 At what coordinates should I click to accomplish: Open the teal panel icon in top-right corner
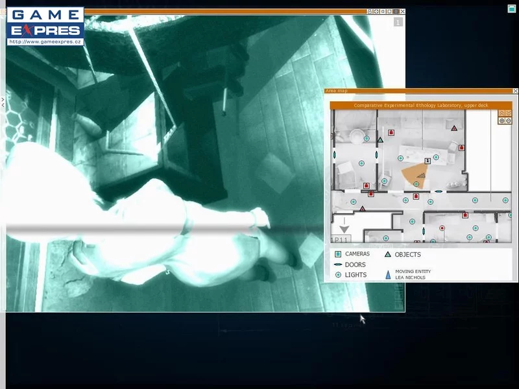point(512,8)
